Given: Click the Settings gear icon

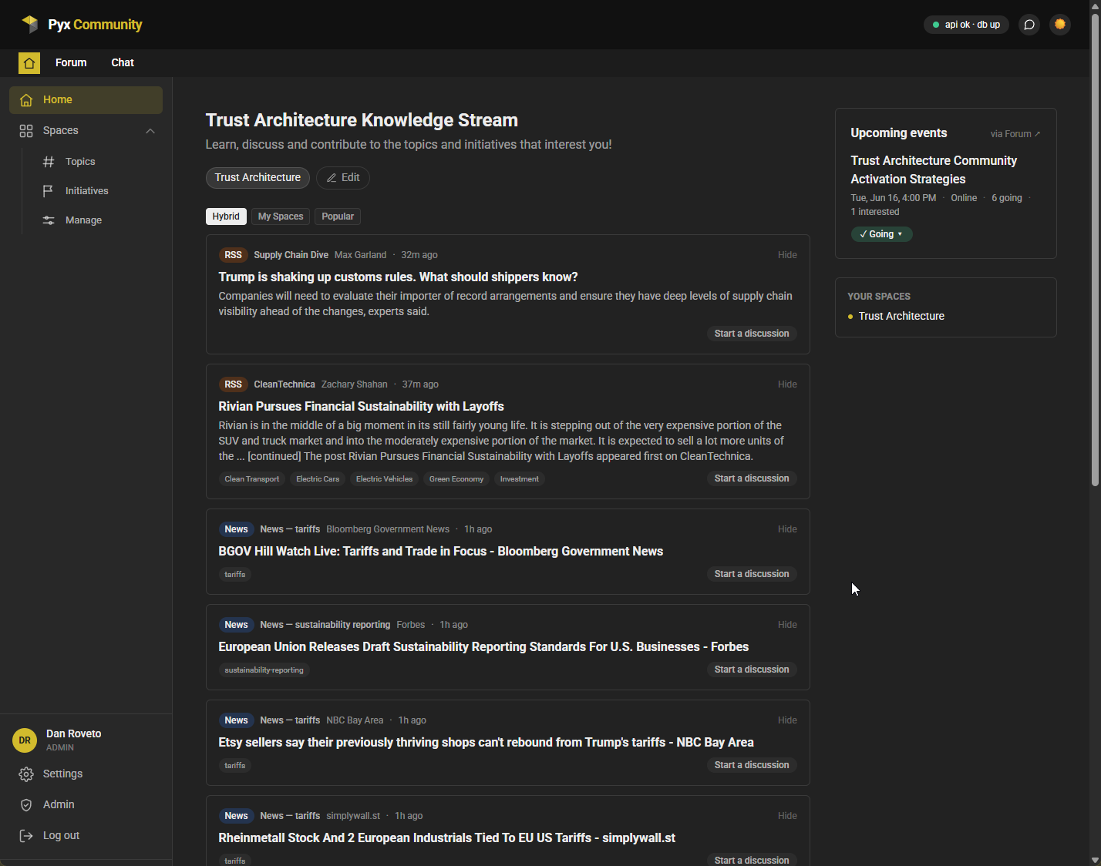Looking at the screenshot, I should pos(26,774).
